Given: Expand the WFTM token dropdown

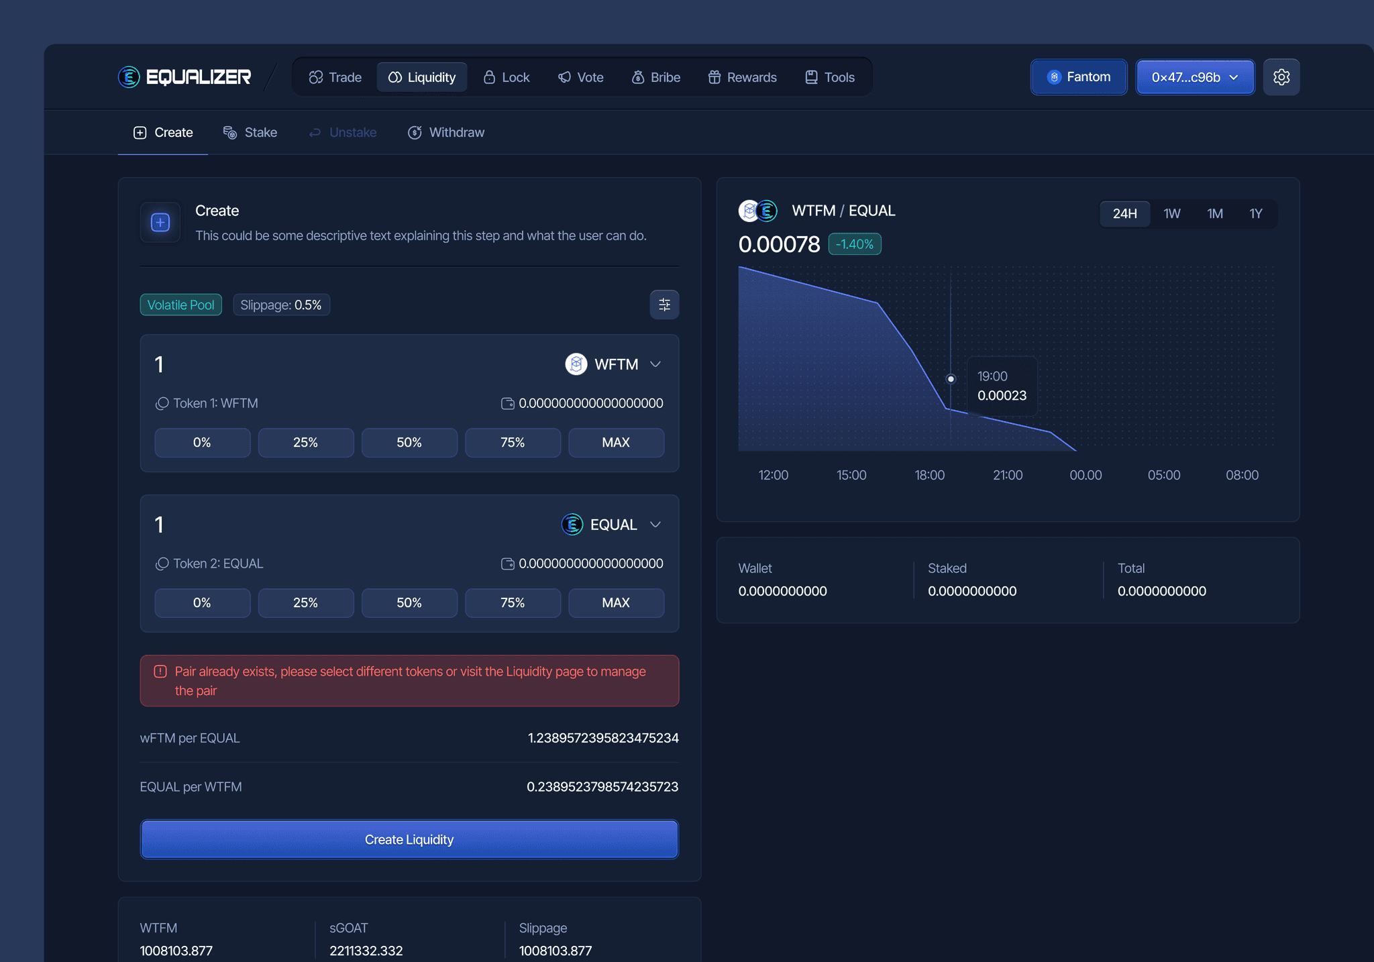Looking at the screenshot, I should click(x=655, y=364).
